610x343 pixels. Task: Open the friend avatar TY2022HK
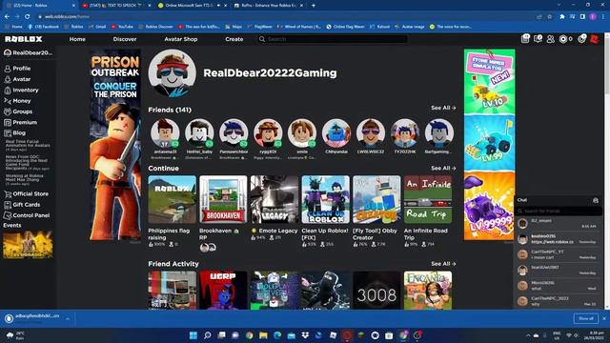coord(405,133)
